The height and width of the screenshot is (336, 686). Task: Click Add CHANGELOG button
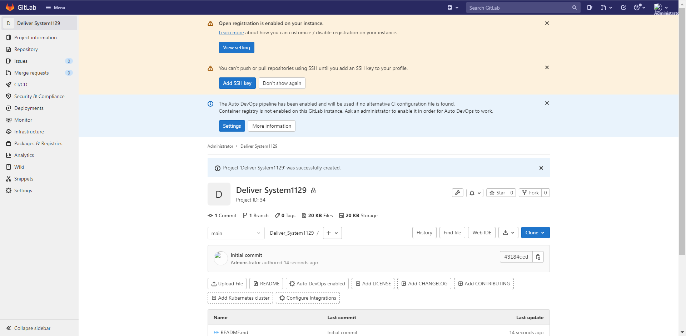coord(424,284)
